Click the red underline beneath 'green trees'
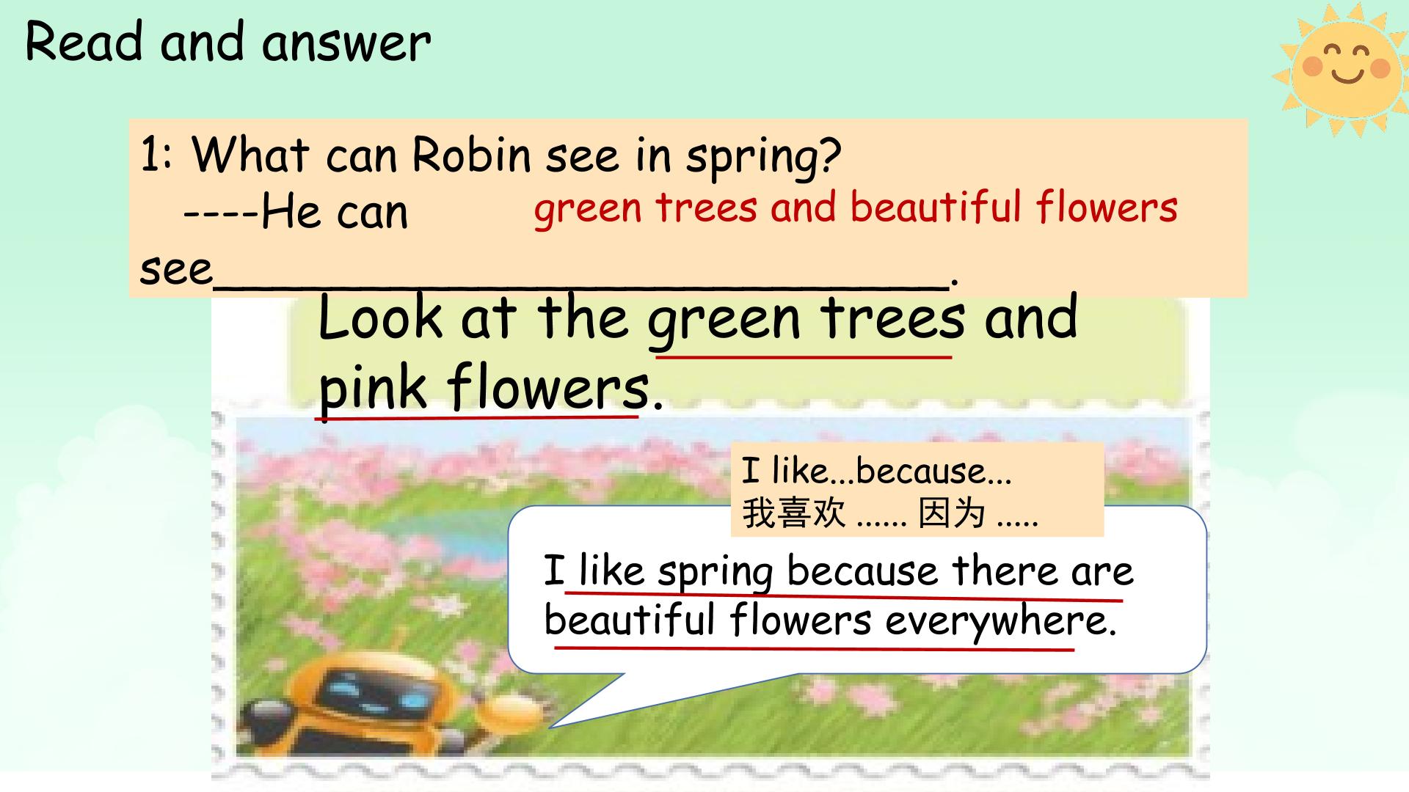Screen dimensions: 1409x792 (x=804, y=357)
